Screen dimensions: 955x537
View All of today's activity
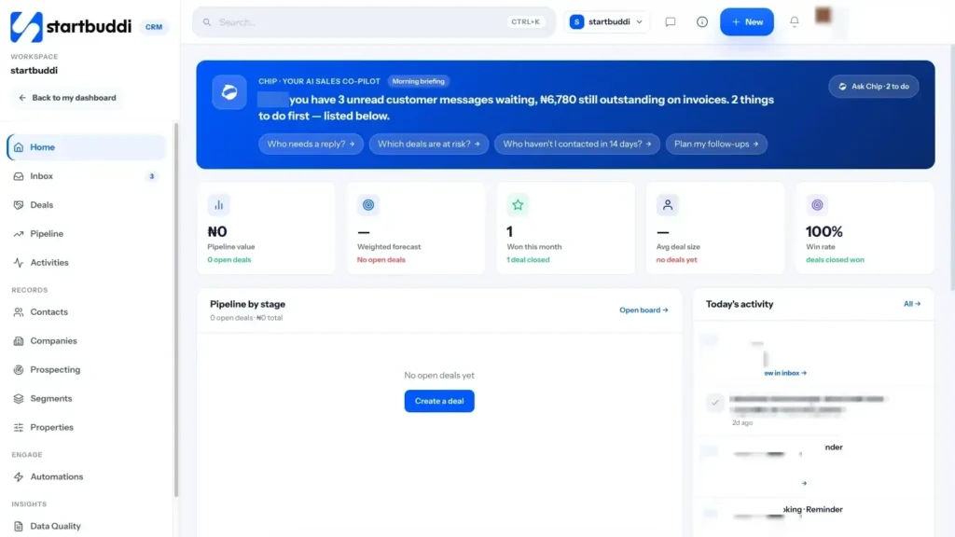[912, 304]
